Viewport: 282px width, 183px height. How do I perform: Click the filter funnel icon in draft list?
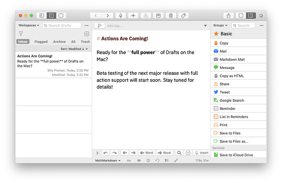click(x=21, y=33)
